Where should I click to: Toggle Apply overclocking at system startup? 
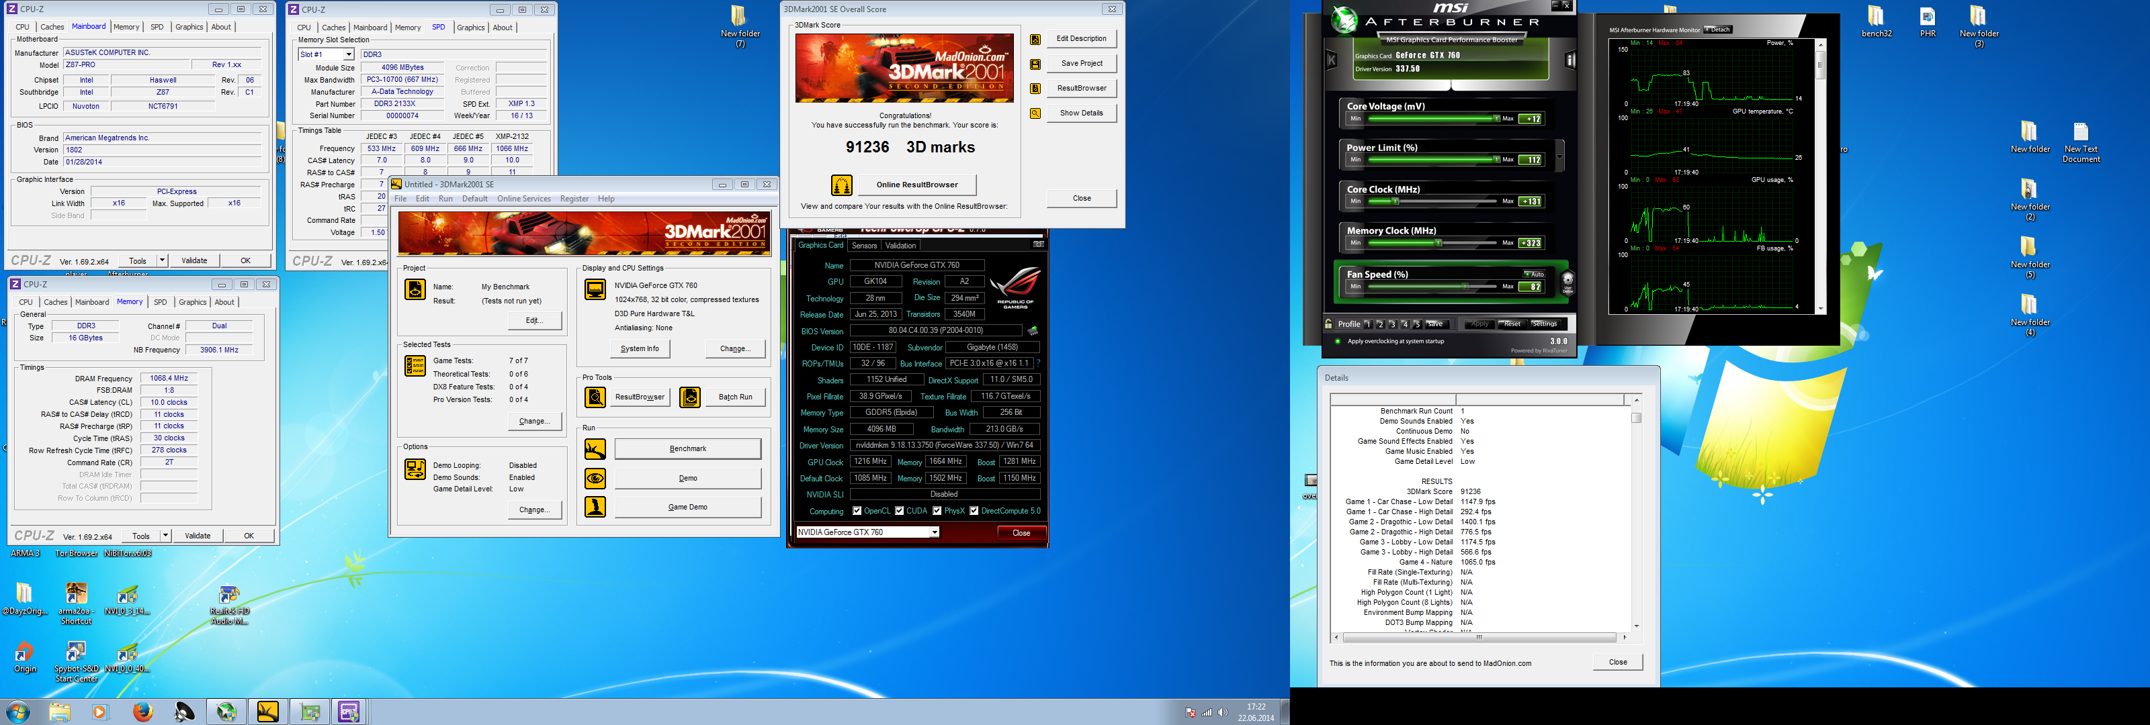pos(1339,341)
